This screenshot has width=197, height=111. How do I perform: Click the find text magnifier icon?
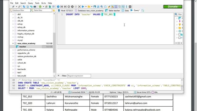(102, 7)
